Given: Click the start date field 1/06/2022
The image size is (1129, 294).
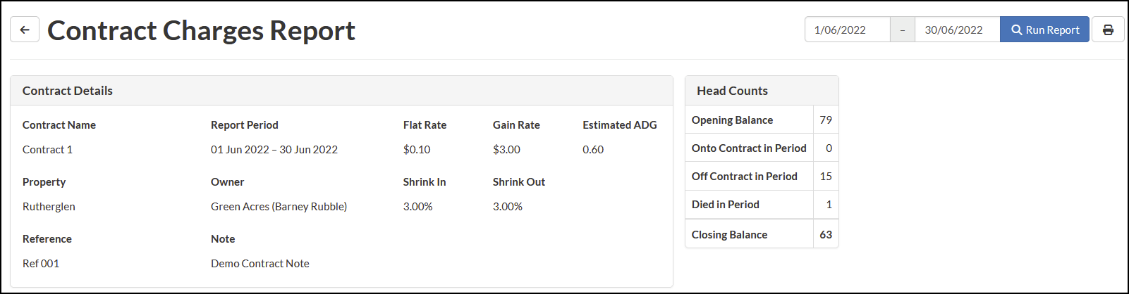Looking at the screenshot, I should (847, 30).
